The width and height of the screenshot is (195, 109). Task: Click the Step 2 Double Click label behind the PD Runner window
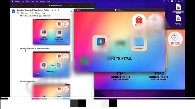[x=159, y=76]
